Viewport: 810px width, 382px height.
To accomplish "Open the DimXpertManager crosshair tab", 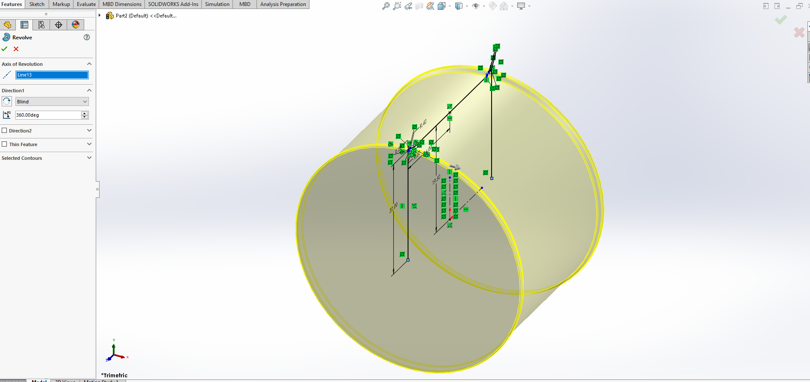I will pyautogui.click(x=59, y=25).
